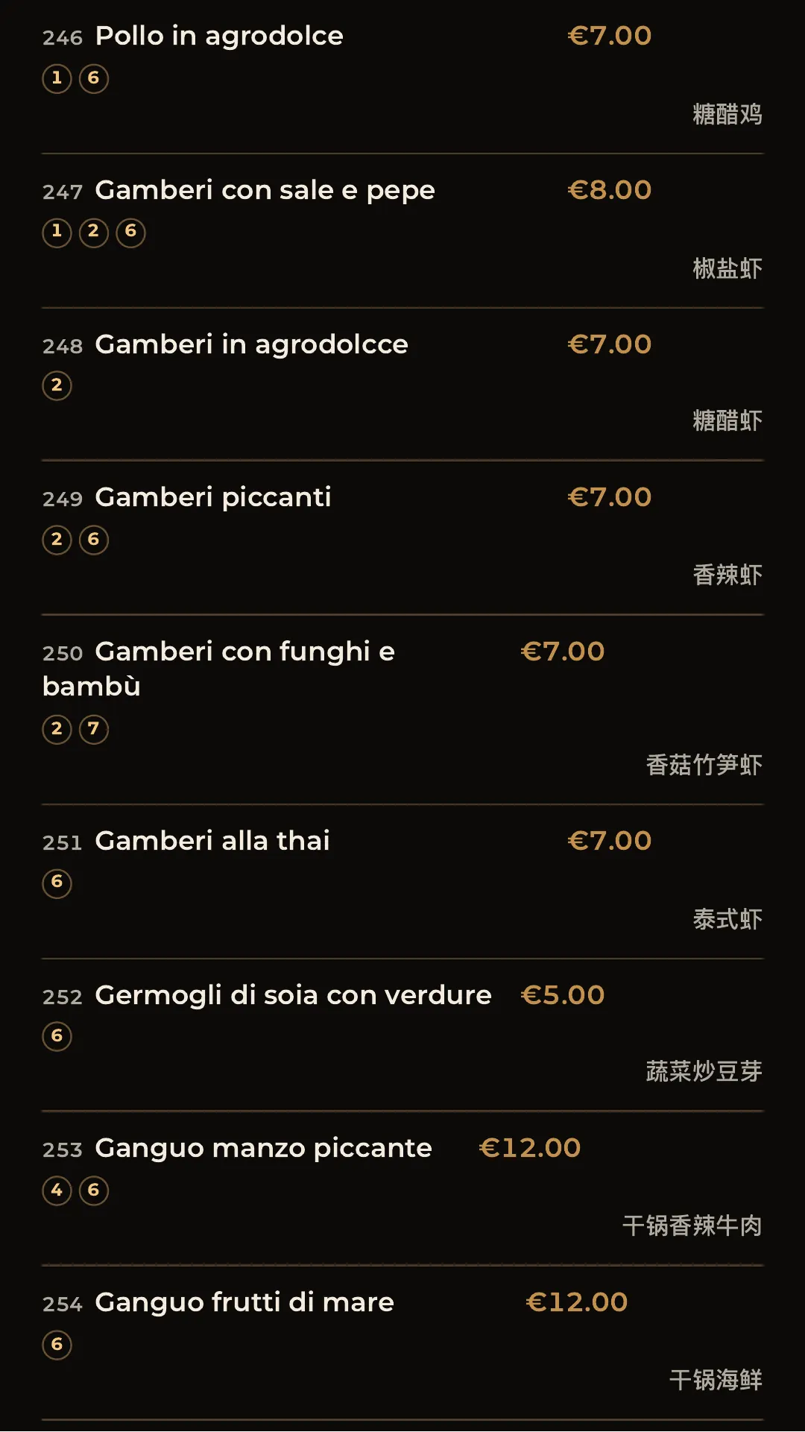Tap allergen badge 2 under Gamberi in agrodolcce
The image size is (805, 1432).
coord(57,385)
